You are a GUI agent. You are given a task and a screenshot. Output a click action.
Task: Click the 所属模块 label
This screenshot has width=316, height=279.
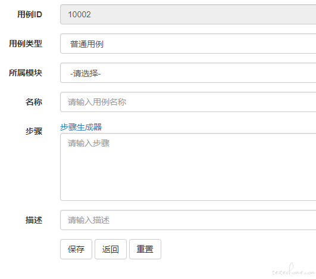pos(26,73)
